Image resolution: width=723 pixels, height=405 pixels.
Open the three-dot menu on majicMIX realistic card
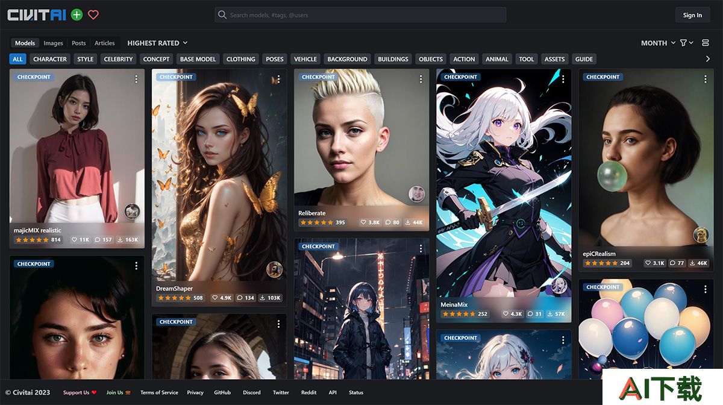pyautogui.click(x=136, y=79)
